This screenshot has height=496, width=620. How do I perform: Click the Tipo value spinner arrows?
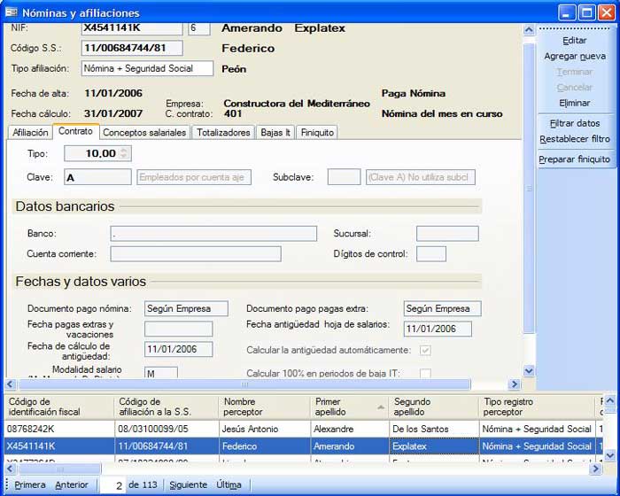[124, 153]
